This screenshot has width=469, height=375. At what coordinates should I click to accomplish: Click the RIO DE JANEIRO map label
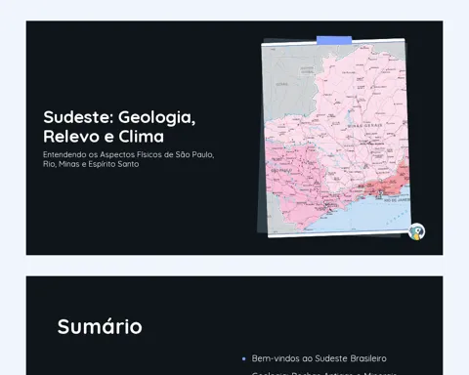(397, 200)
